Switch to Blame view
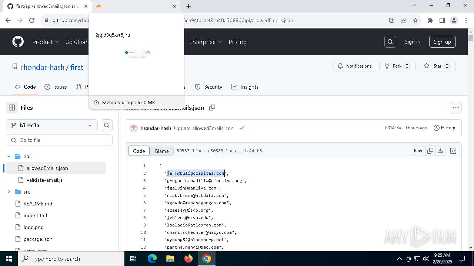474x266 pixels. (x=162, y=151)
